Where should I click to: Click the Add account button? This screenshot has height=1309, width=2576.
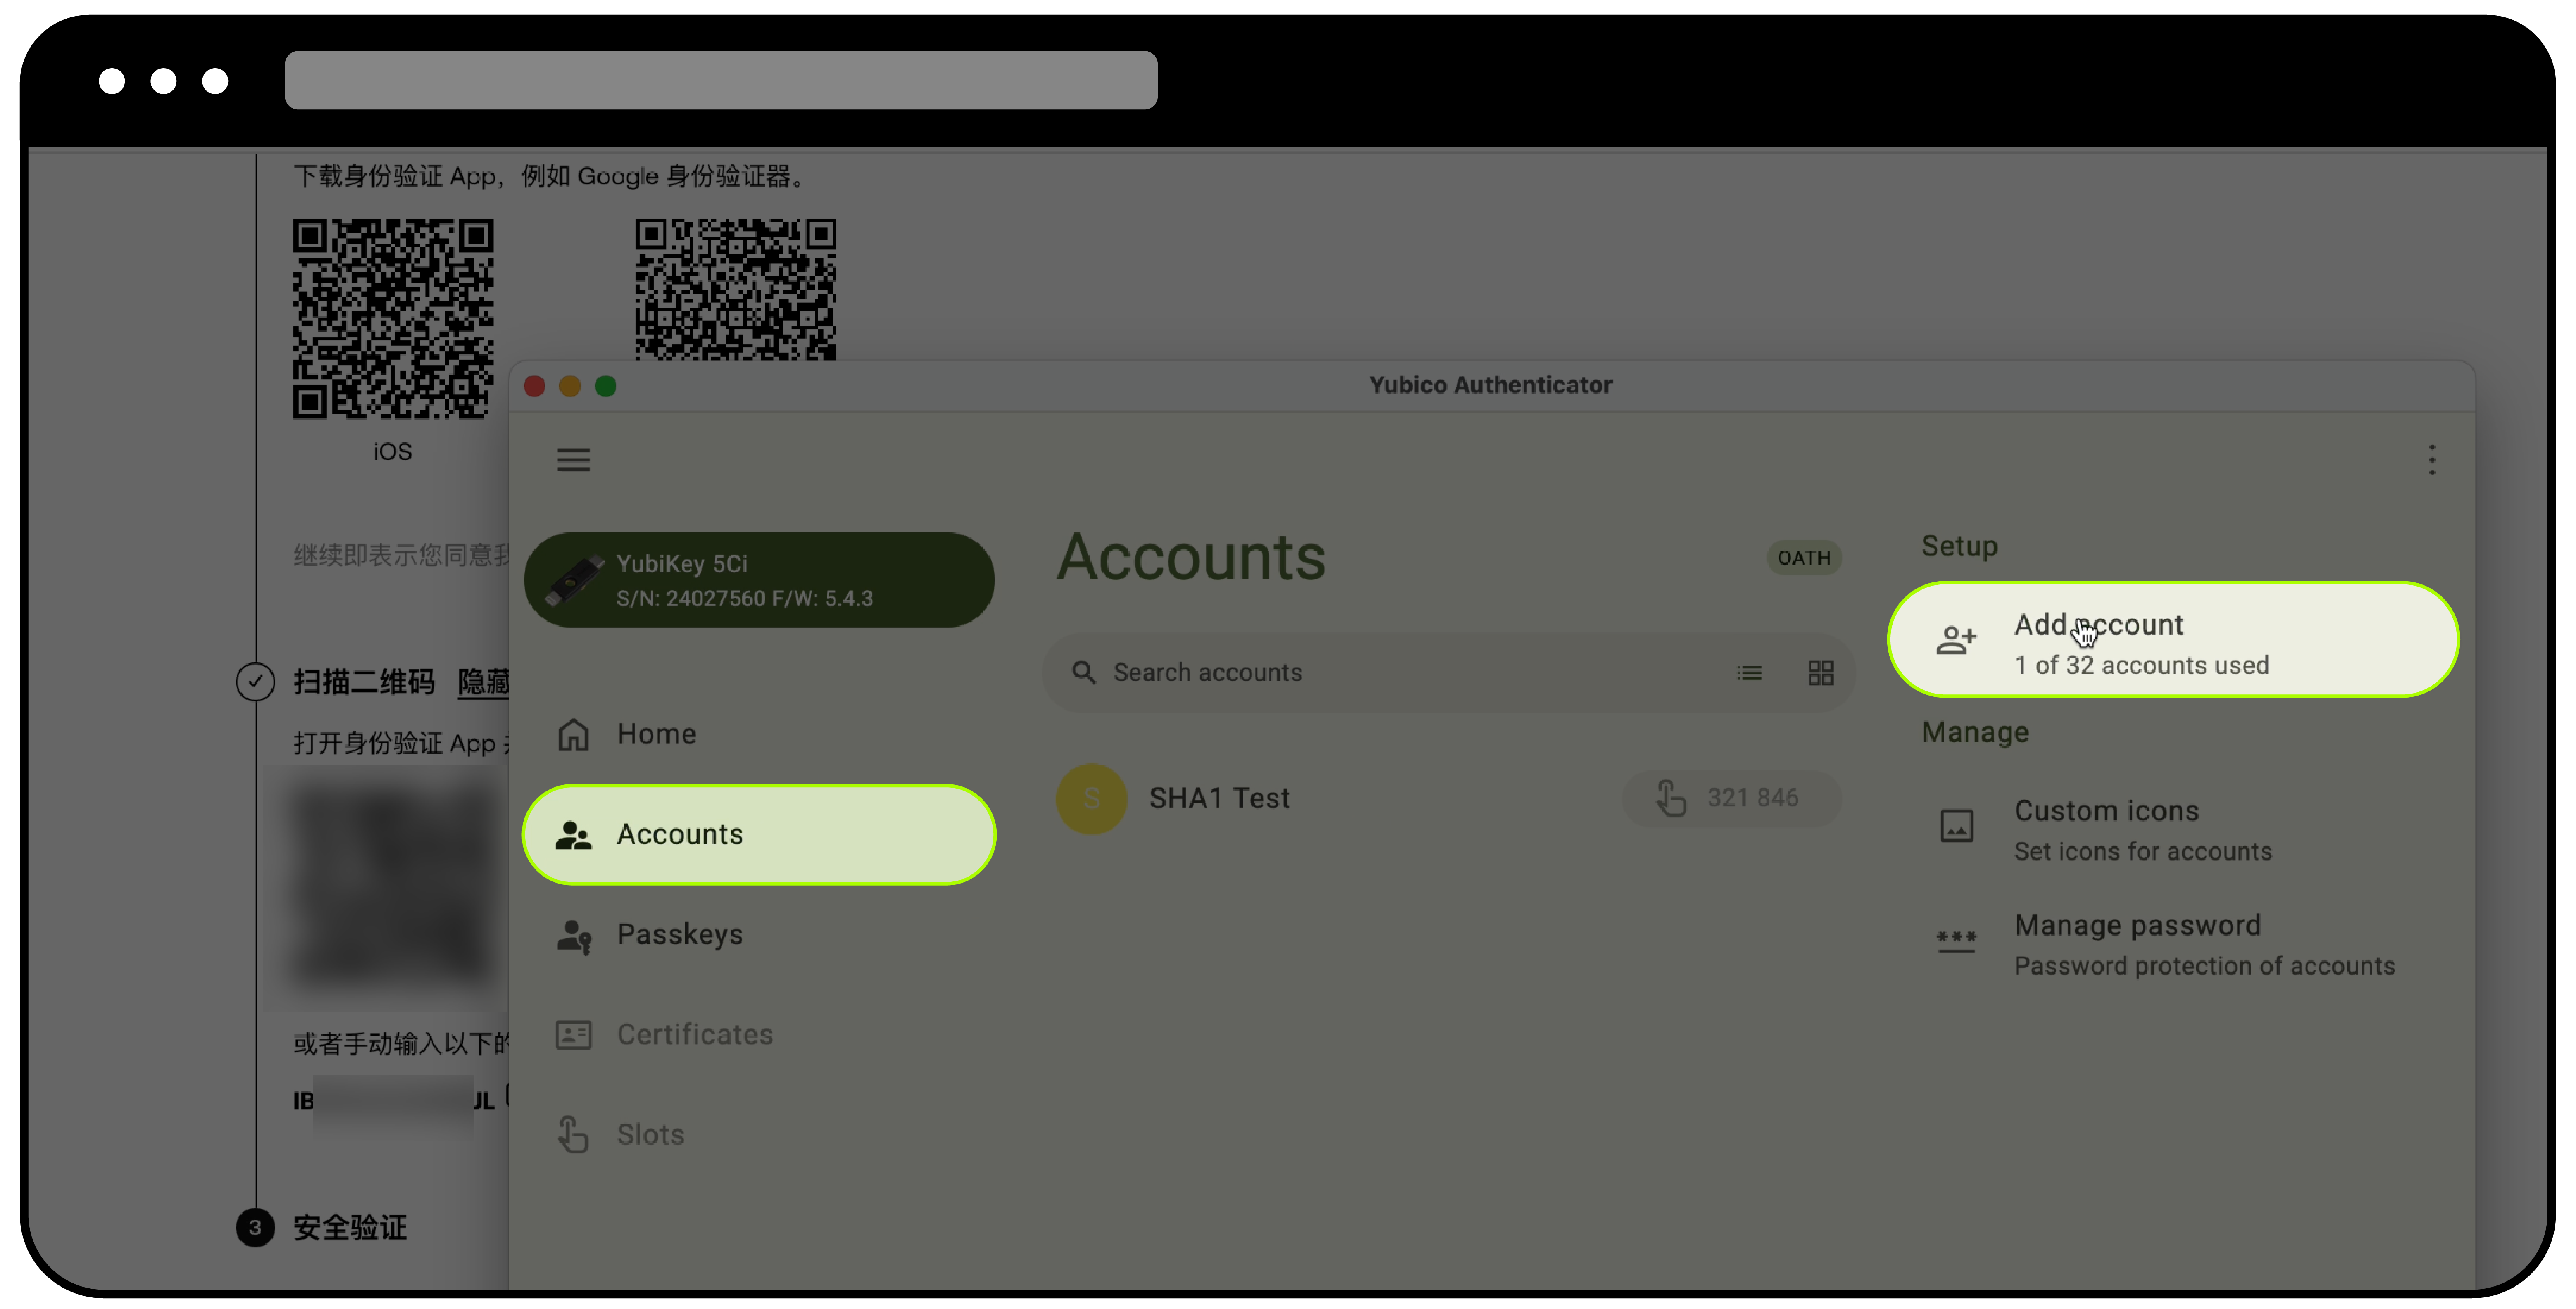click(2172, 640)
